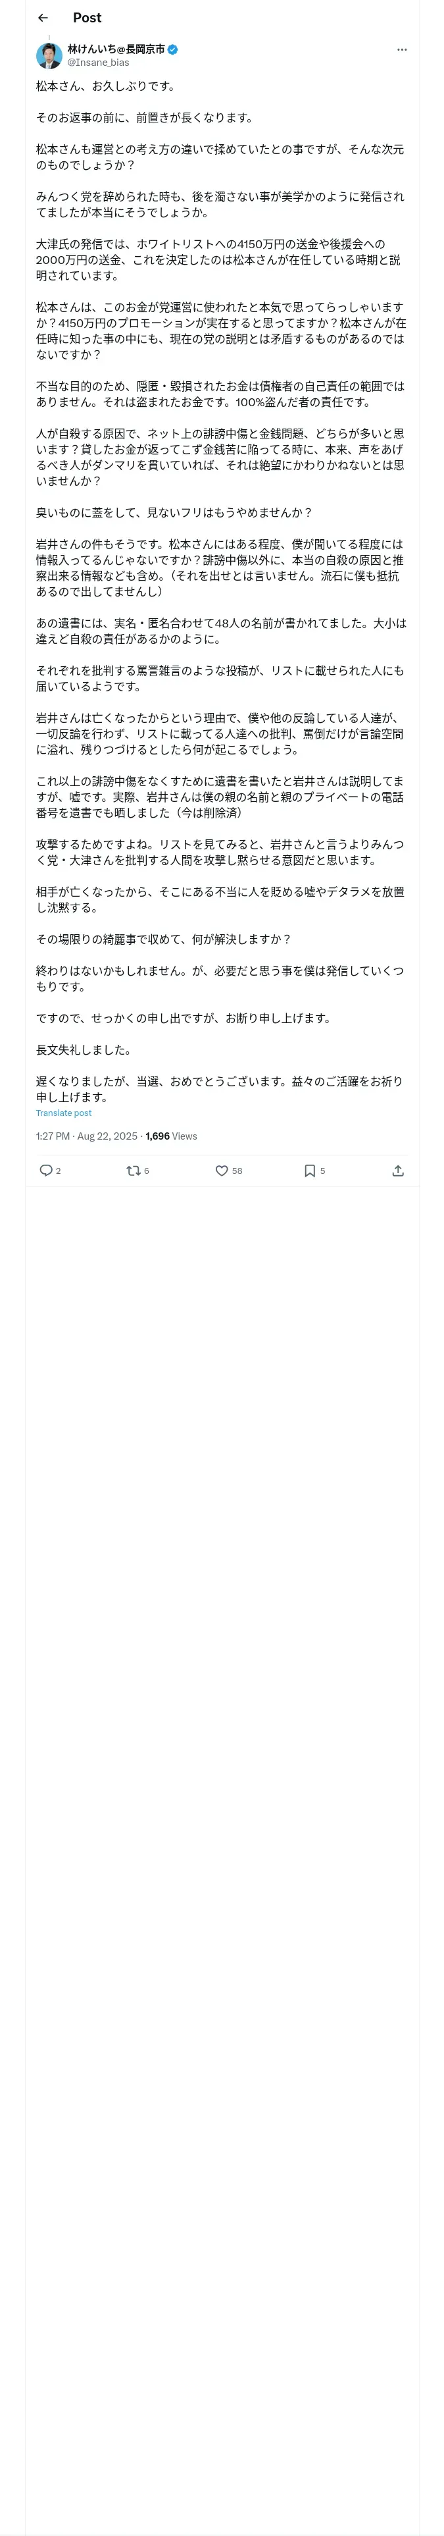Click the @Insane_bias handle

click(x=97, y=62)
